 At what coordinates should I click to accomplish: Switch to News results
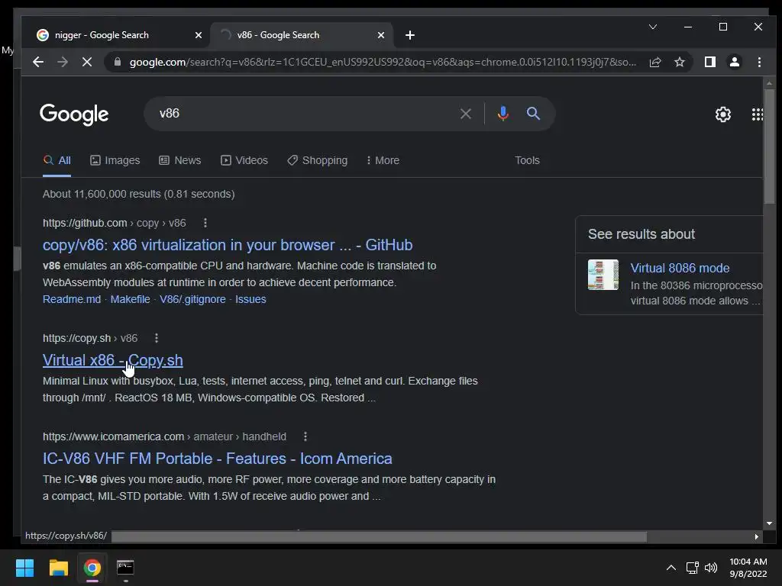coord(180,160)
